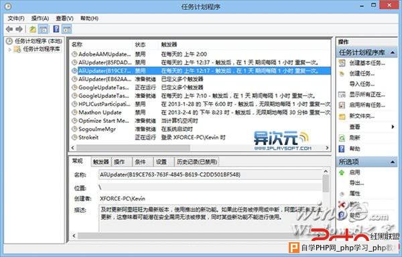This screenshot has width=402, height=257.
Task: Expand the 任务计划程序库 tree node
Action: point(10,49)
